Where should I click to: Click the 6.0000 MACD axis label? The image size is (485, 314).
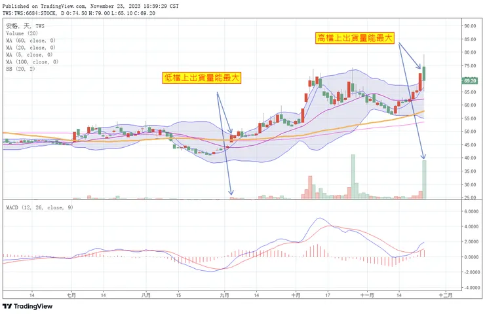pyautogui.click(x=471, y=211)
